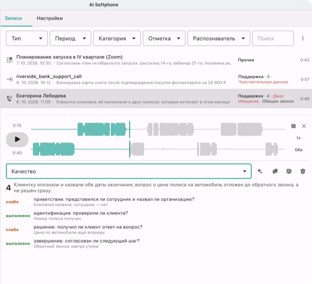Switch to the Настройки tab
The image size is (312, 284).
pos(50,19)
